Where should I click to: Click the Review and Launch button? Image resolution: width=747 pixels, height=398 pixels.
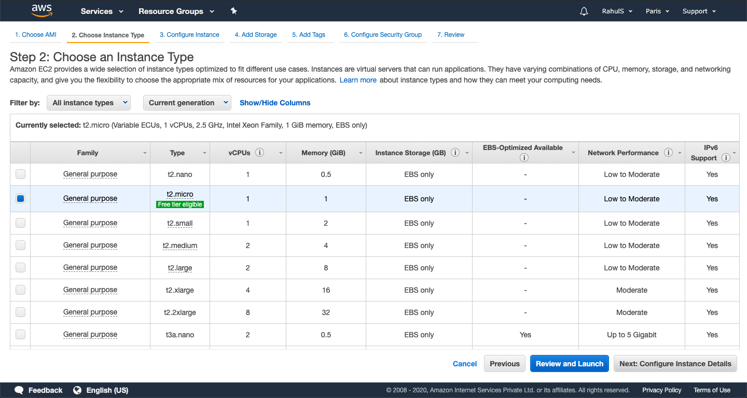[569, 364]
